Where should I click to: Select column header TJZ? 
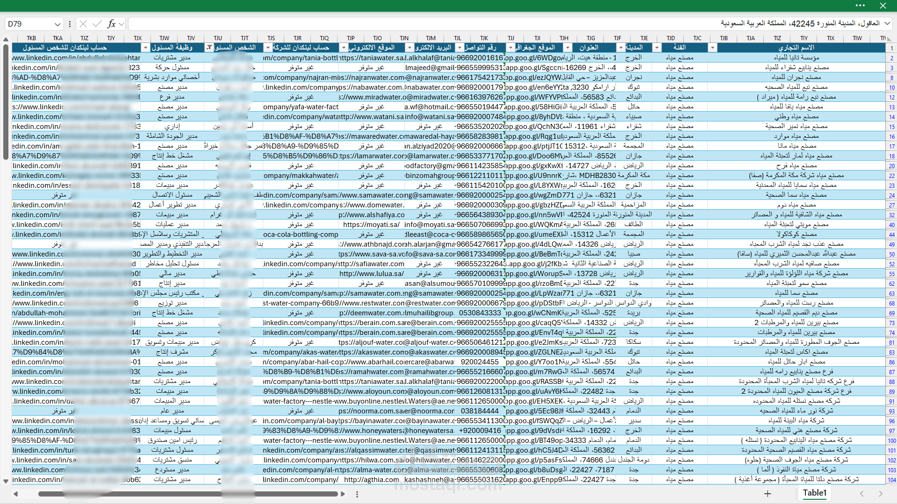tap(85, 38)
